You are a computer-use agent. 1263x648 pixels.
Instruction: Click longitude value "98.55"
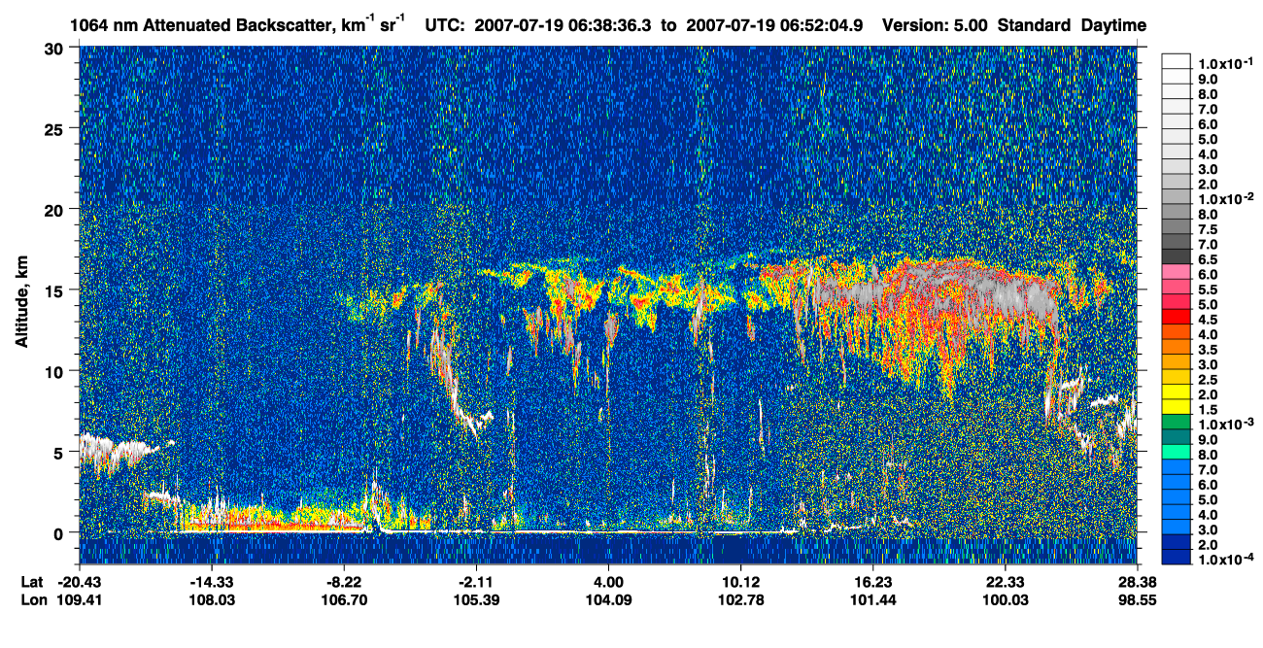coord(1137,600)
